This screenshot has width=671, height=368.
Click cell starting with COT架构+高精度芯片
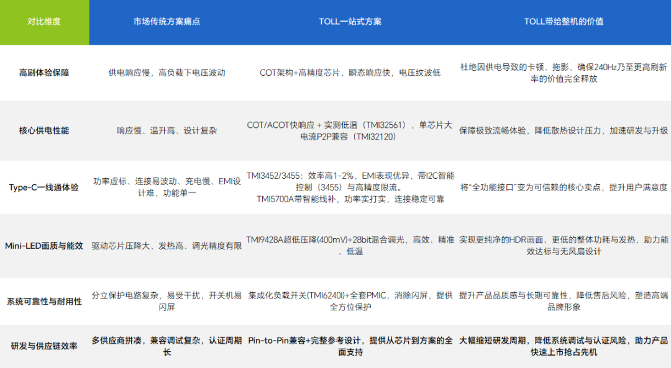[350, 73]
